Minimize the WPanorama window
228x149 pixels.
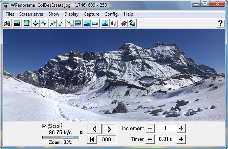tap(196, 3)
